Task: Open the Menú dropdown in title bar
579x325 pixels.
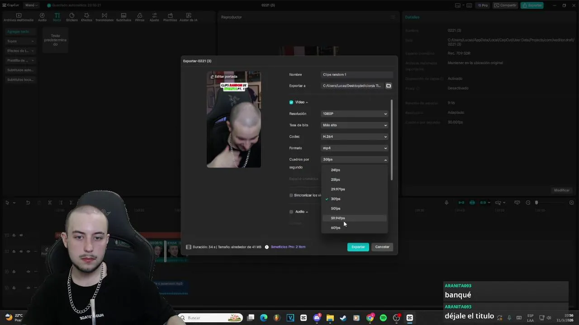Action: coord(31,5)
